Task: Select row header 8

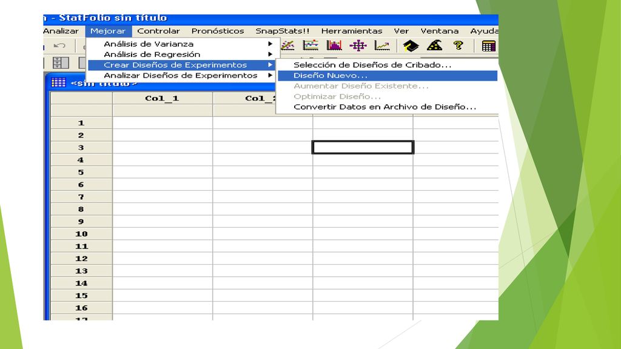Action: [81, 209]
